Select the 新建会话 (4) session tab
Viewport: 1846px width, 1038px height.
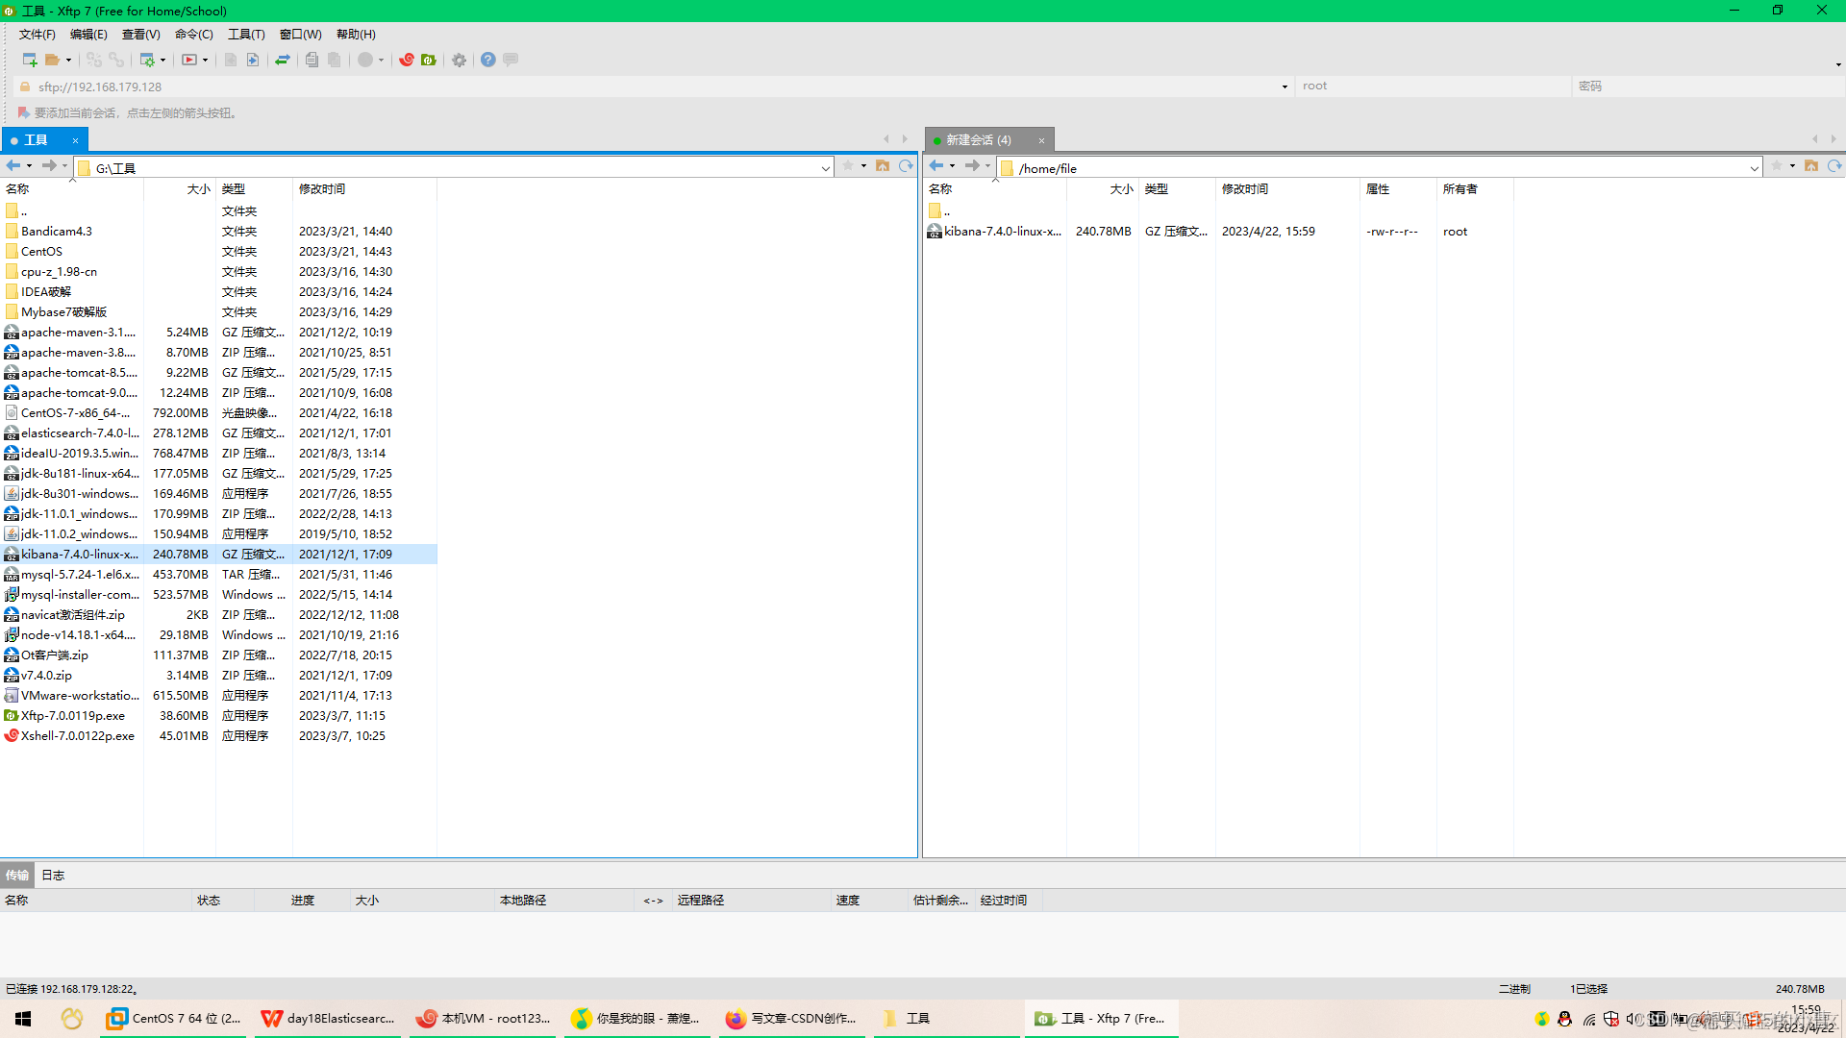point(979,140)
